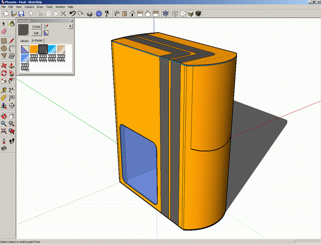
Task: Expand the Materials panel details arrow
Action: (70, 26)
